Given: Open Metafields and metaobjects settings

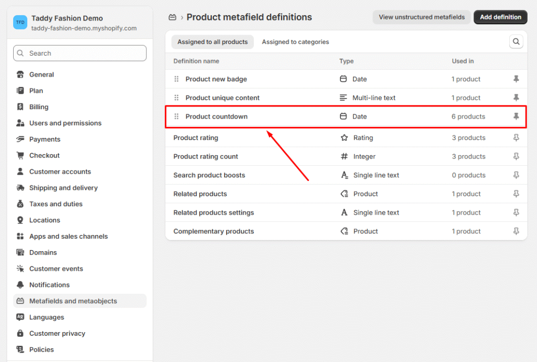Looking at the screenshot, I should (80, 301).
